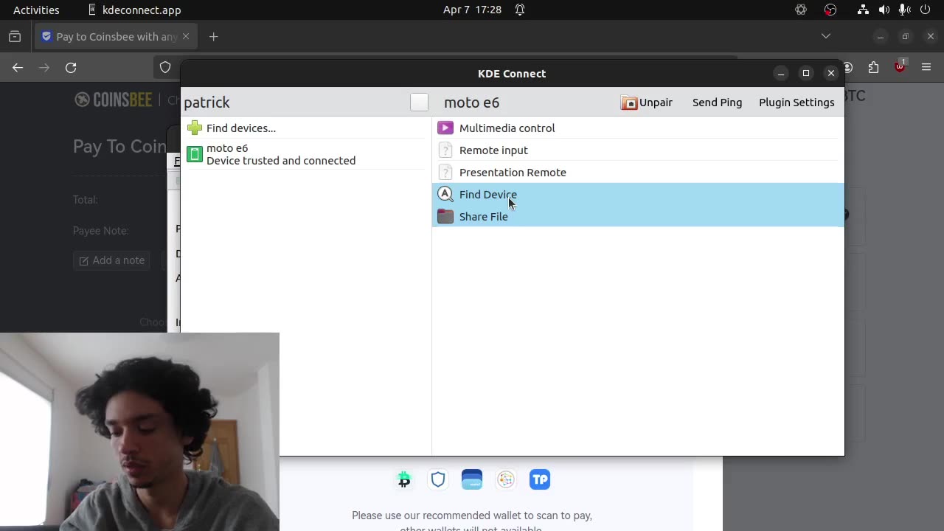Select the Remote input icon
944x531 pixels.
445,150
